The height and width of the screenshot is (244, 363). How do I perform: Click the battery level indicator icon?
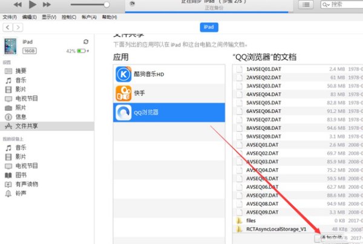click(81, 51)
